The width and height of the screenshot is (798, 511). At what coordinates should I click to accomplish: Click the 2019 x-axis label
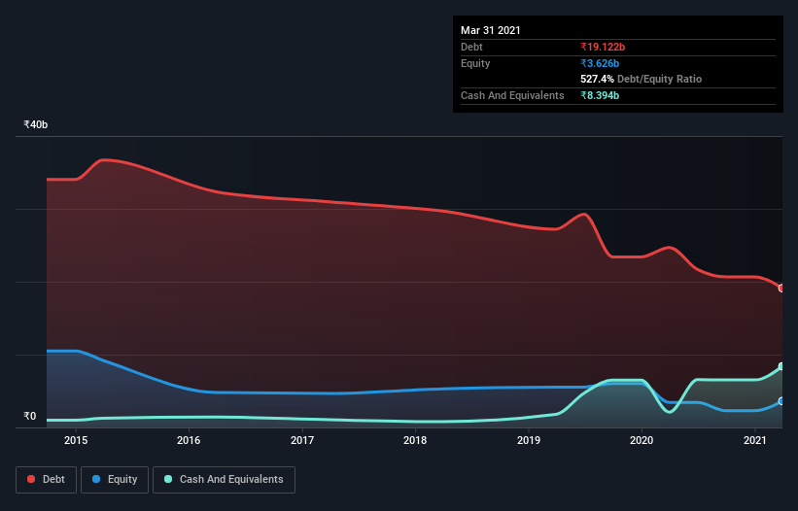pyautogui.click(x=529, y=440)
